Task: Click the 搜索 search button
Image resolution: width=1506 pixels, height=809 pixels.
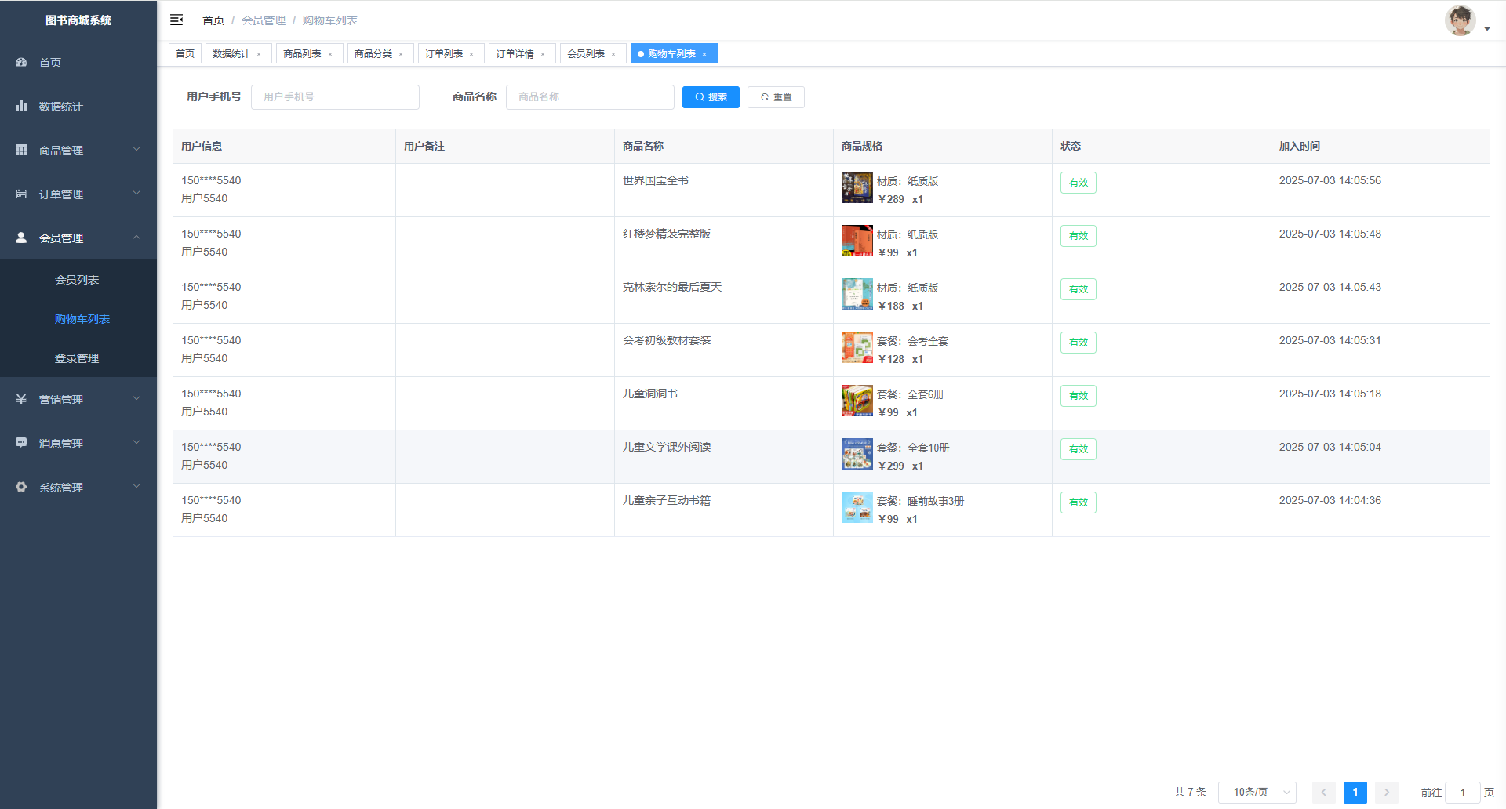Action: pyautogui.click(x=711, y=97)
